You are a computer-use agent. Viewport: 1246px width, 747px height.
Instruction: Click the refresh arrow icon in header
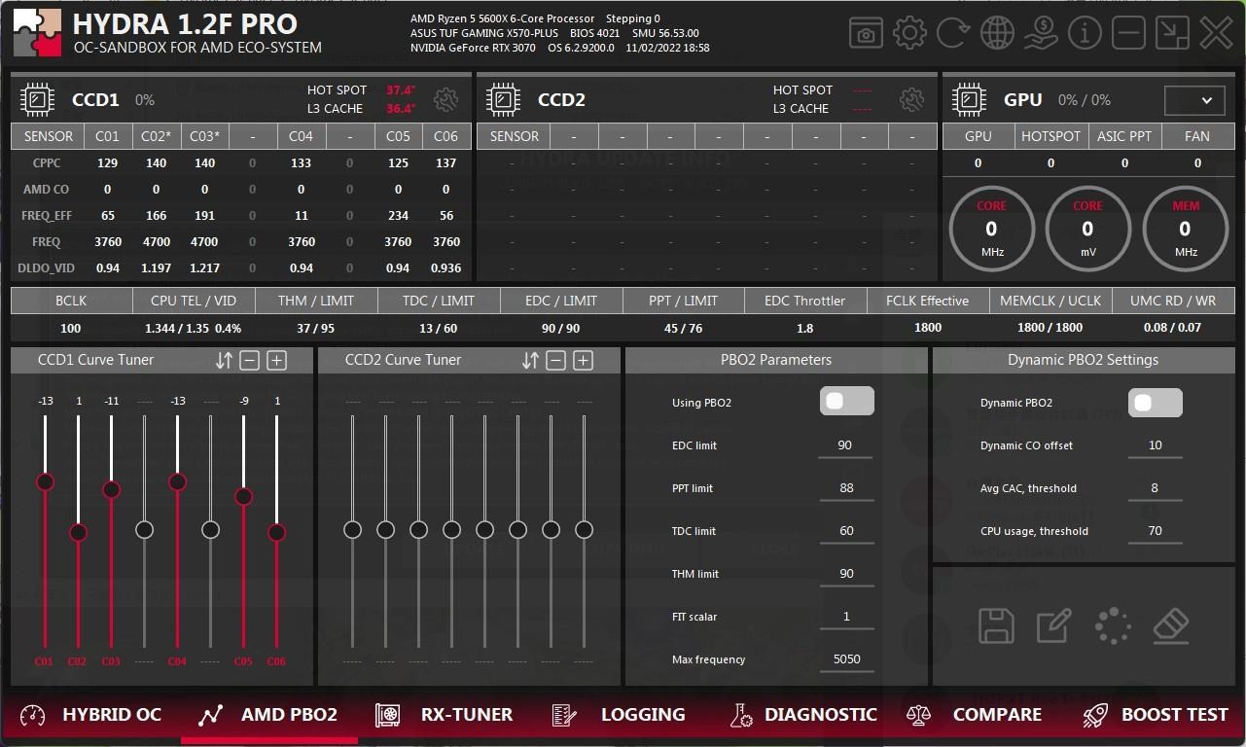(953, 33)
